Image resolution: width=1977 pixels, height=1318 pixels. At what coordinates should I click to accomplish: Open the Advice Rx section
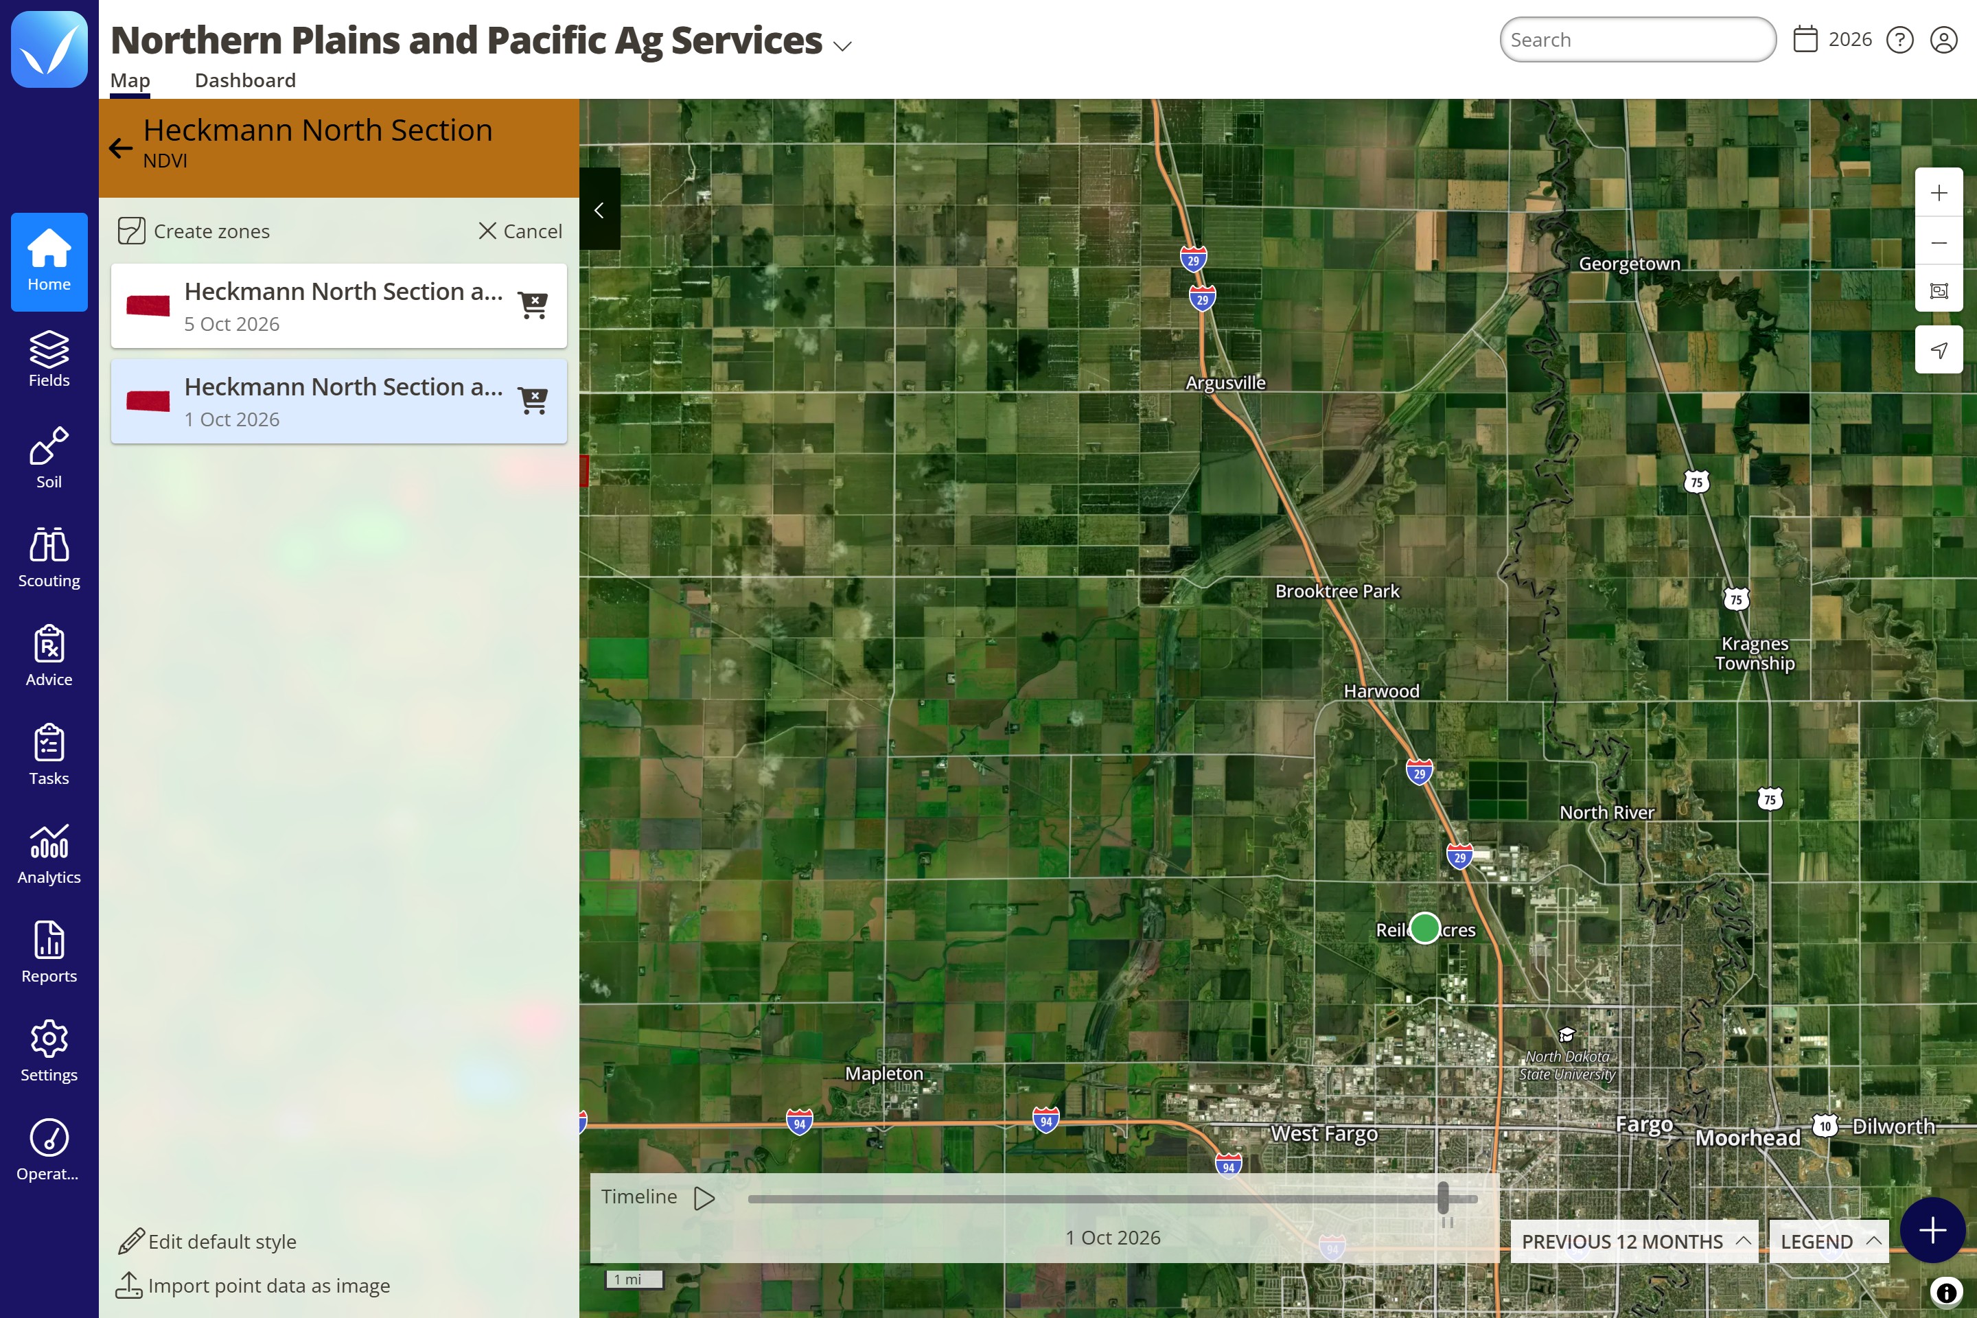click(49, 656)
